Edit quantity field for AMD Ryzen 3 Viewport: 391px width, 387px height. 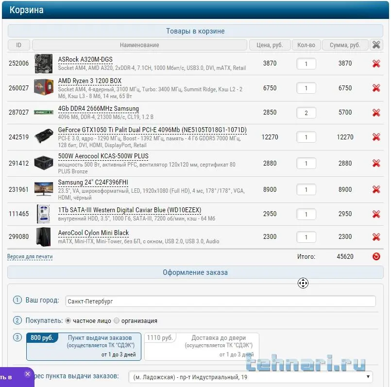click(306, 88)
